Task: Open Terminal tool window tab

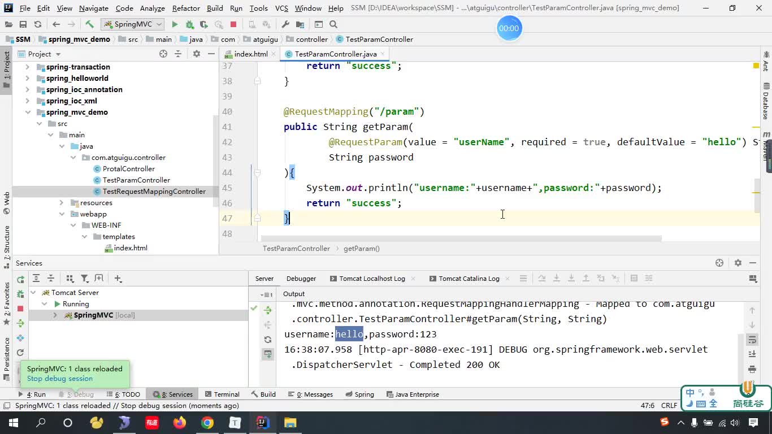Action: 222,394
